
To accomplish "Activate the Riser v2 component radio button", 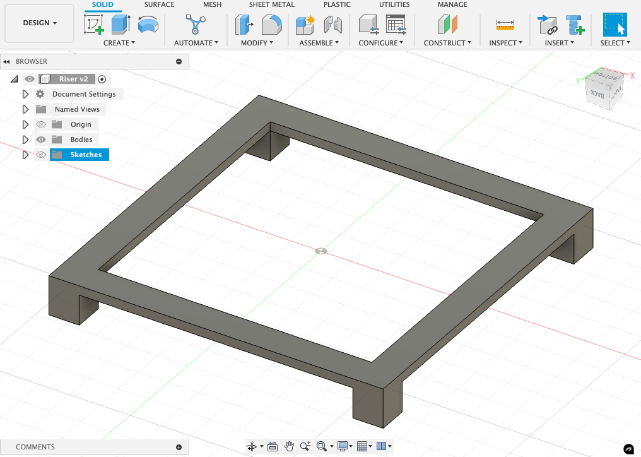I will click(x=102, y=79).
